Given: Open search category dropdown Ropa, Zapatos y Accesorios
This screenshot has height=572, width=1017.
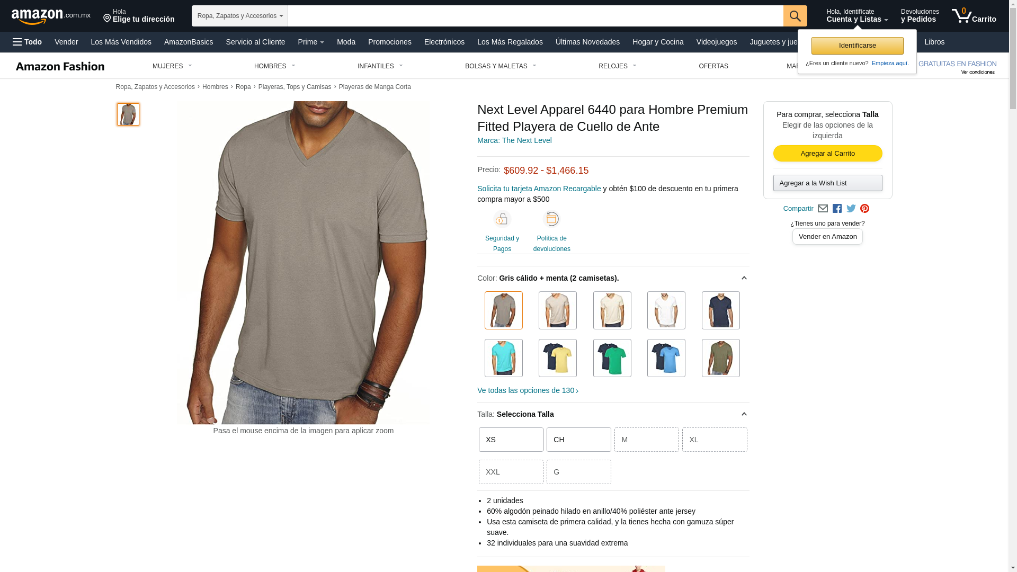Looking at the screenshot, I should click(240, 16).
